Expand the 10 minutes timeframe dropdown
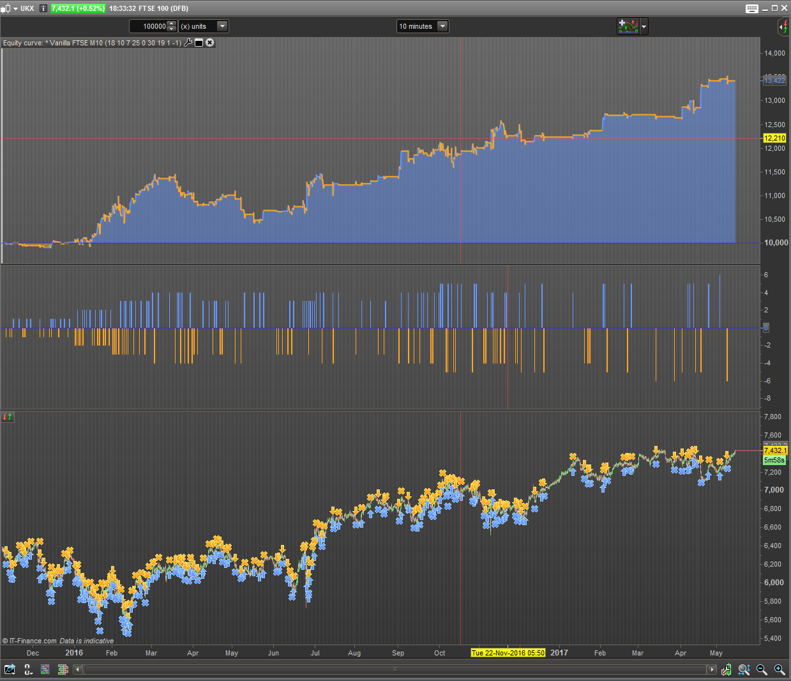 tap(442, 26)
